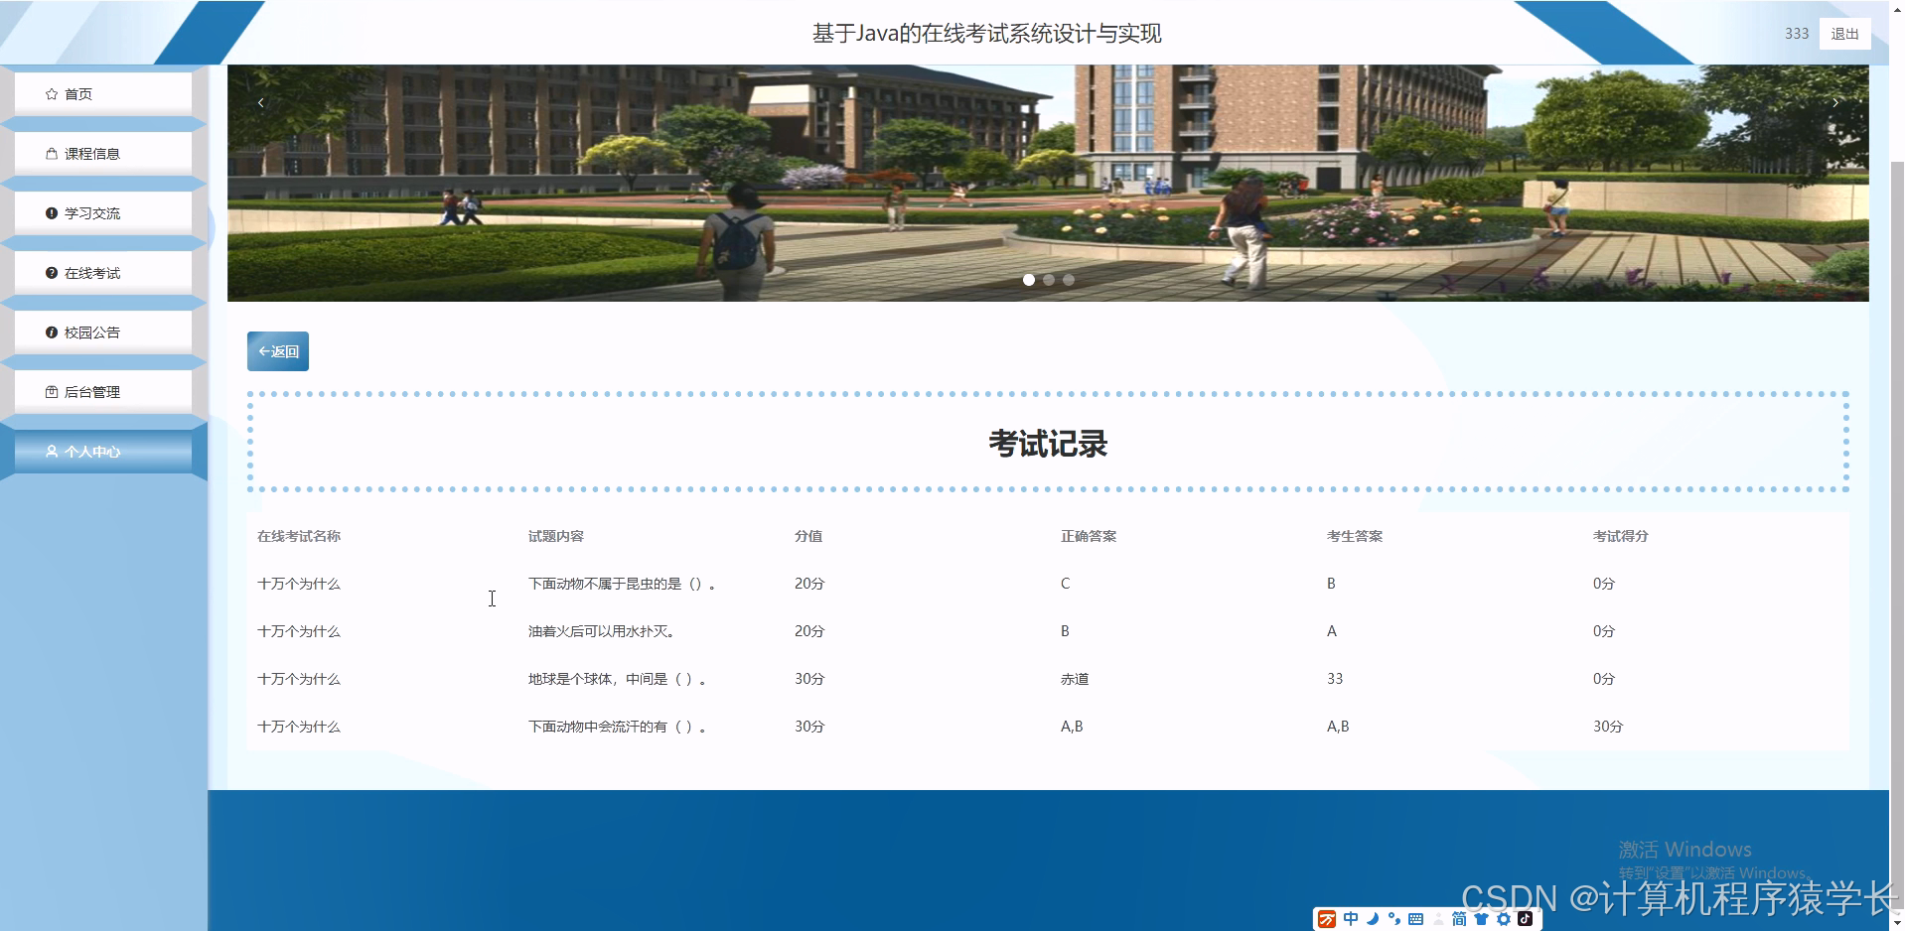
Task: Click the exclamation icon beside 学习交流
Action: click(52, 212)
